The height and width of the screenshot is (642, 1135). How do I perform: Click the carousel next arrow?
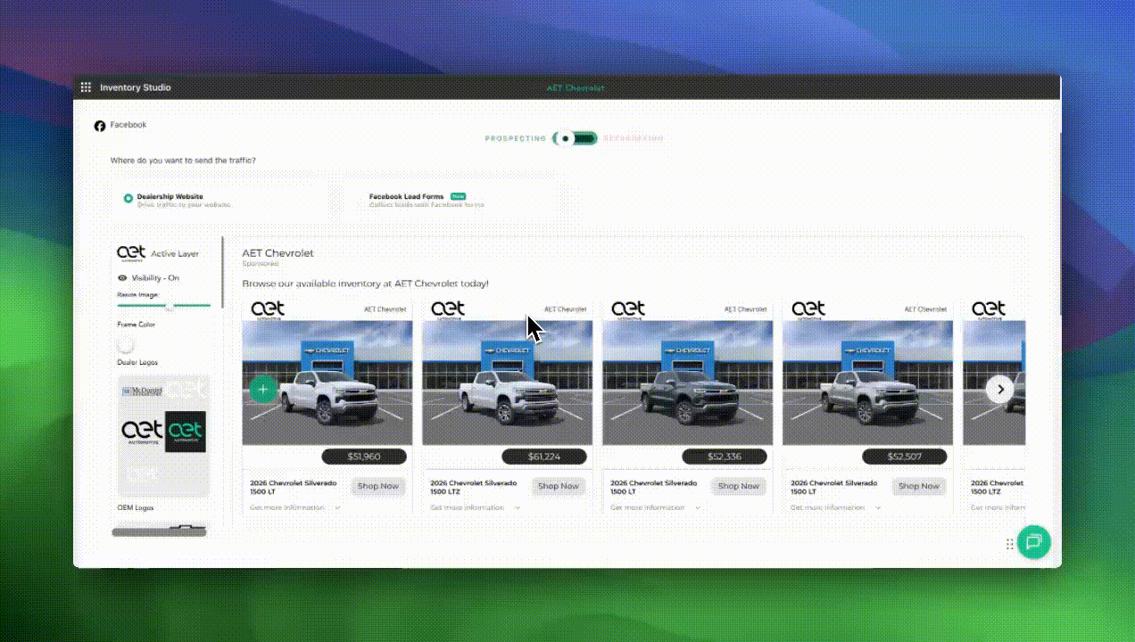coord(1000,390)
